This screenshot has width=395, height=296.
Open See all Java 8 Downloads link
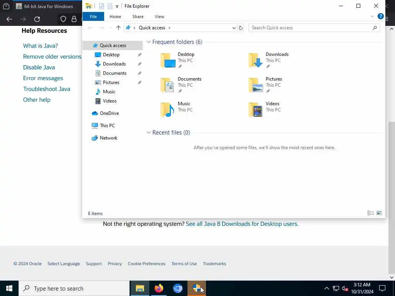tap(242, 224)
